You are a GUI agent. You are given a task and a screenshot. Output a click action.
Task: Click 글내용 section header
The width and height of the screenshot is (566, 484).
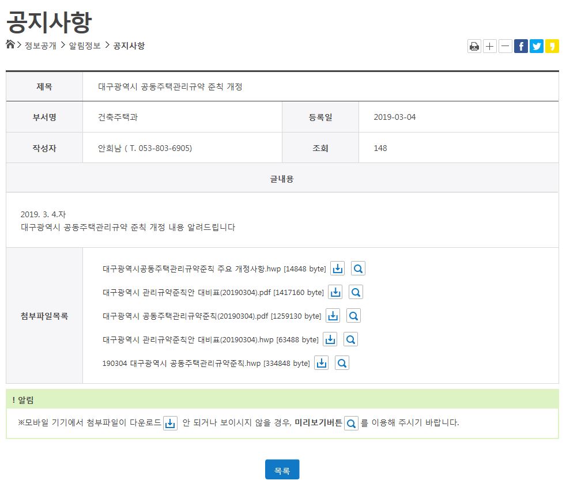coord(282,179)
